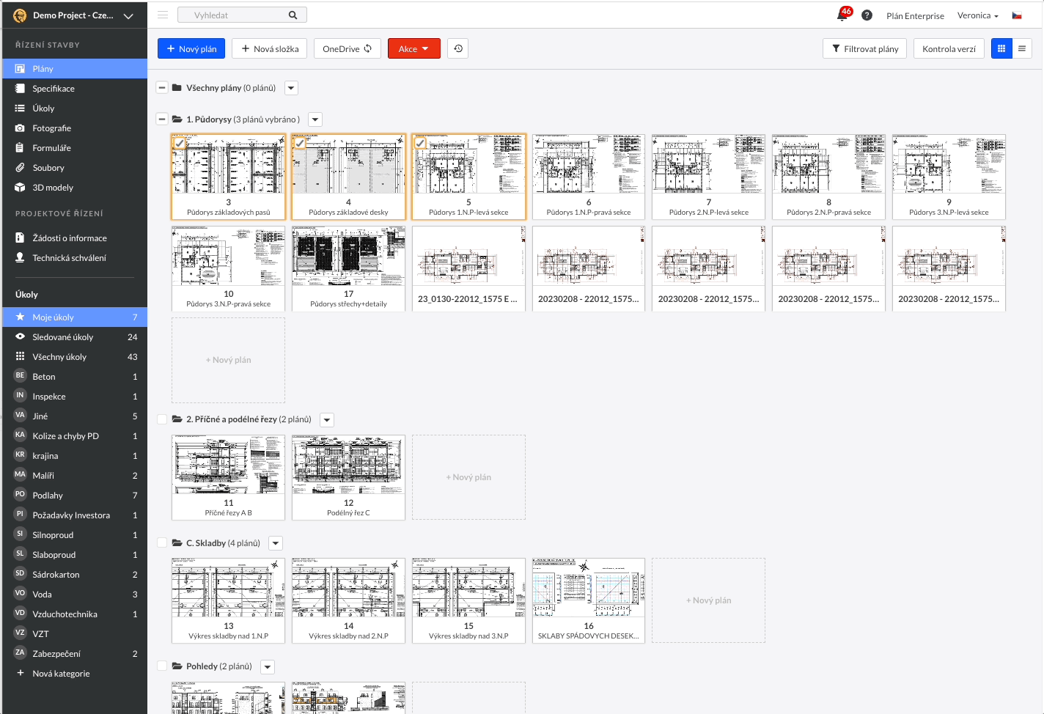Viewport: 1044px width, 714px height.
Task: Click the Sledované úkoly eye icon
Action: (20, 336)
